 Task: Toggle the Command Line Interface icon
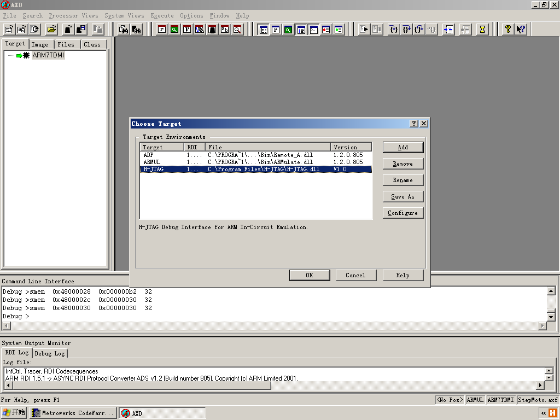point(313,30)
